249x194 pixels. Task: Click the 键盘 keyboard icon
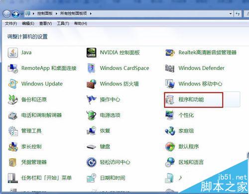[92, 147]
